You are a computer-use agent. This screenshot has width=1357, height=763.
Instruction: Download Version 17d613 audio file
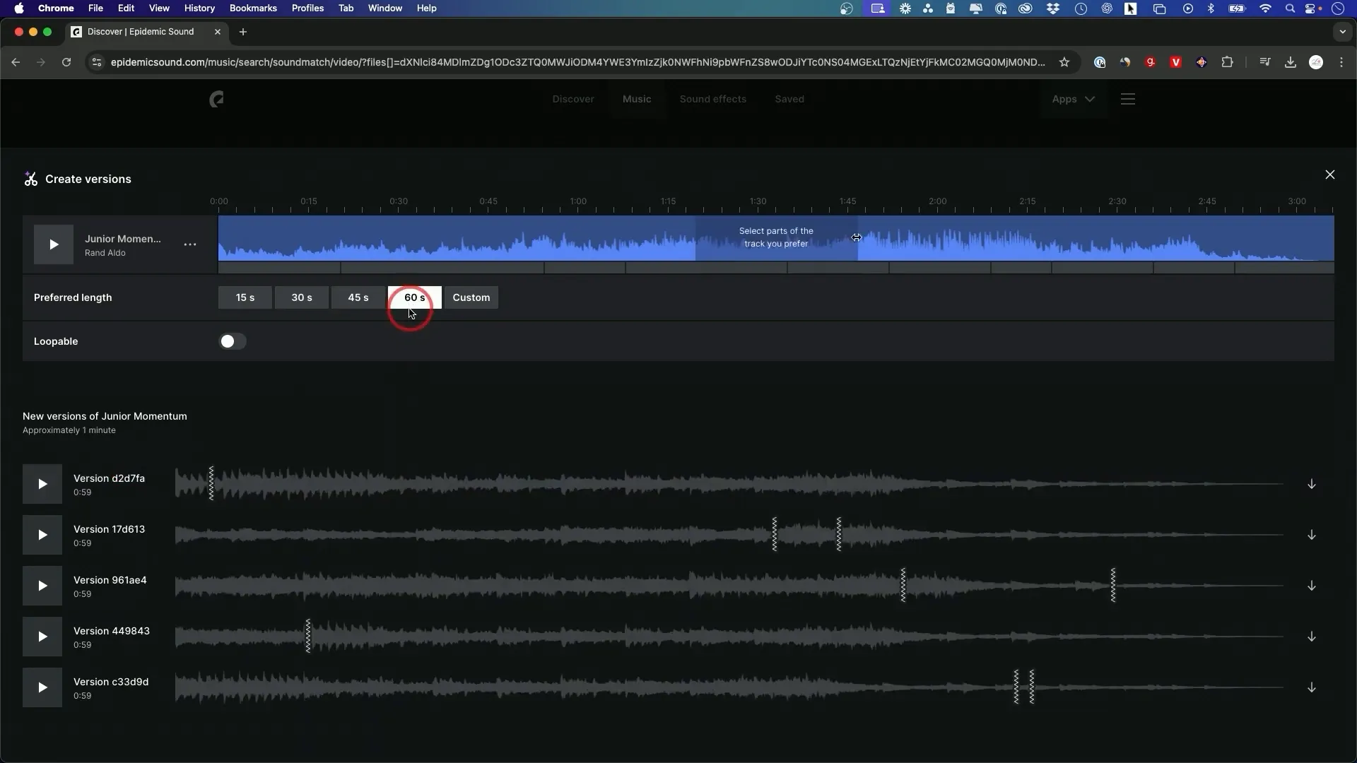coord(1311,534)
